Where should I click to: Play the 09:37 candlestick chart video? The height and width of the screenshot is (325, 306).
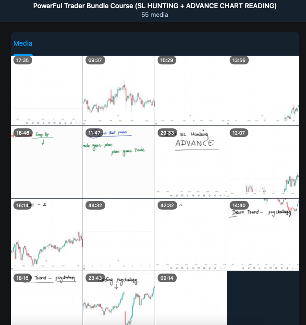pos(119,90)
